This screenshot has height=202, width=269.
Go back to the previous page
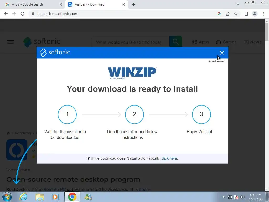click(x=6, y=14)
